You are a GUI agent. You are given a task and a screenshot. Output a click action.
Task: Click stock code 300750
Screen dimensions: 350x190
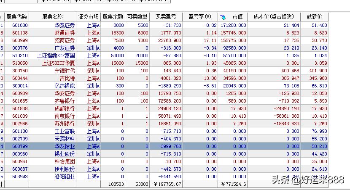click(x=20, y=71)
